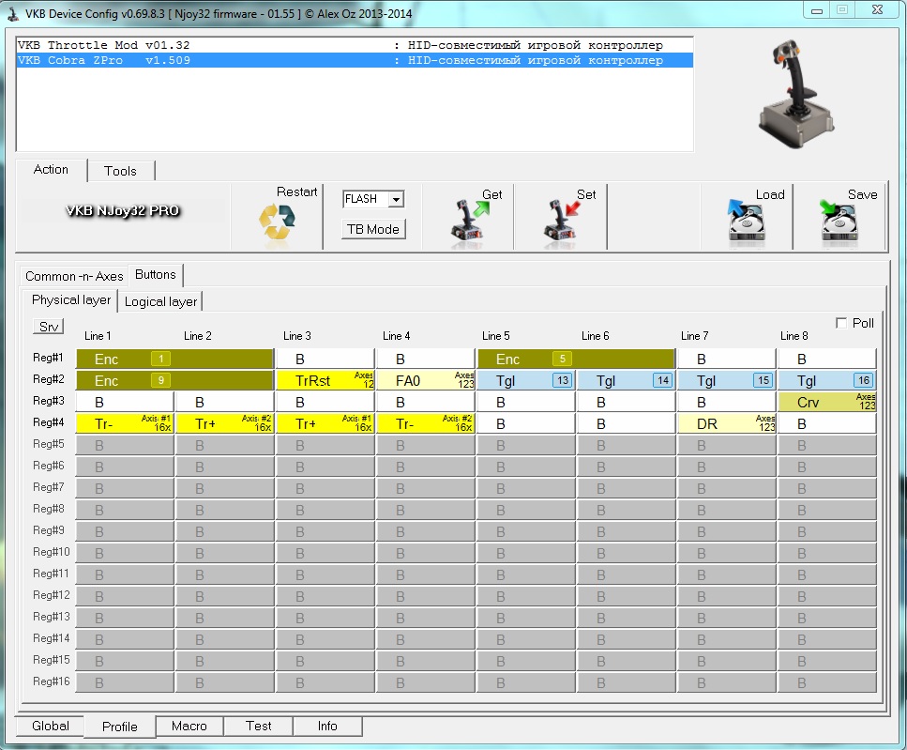The height and width of the screenshot is (750, 907).
Task: Click the Tgl 13 button cell
Action: pos(525,380)
